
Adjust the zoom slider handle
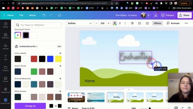150,108
